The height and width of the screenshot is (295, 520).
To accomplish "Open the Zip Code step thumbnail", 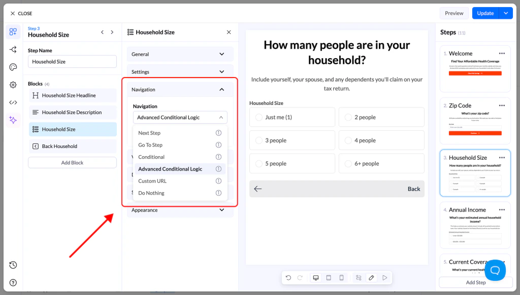I will pos(475,121).
